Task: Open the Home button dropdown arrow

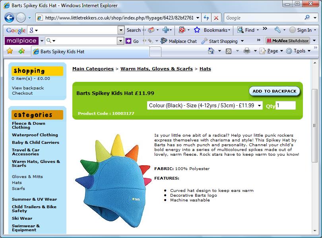Action: tap(219, 51)
